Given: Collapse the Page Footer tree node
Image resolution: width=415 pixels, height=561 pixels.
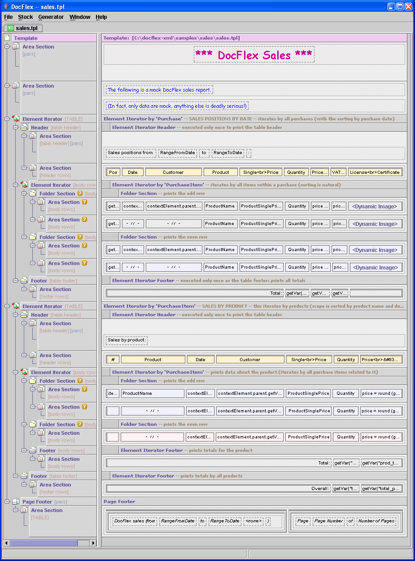Looking at the screenshot, I should (7, 502).
